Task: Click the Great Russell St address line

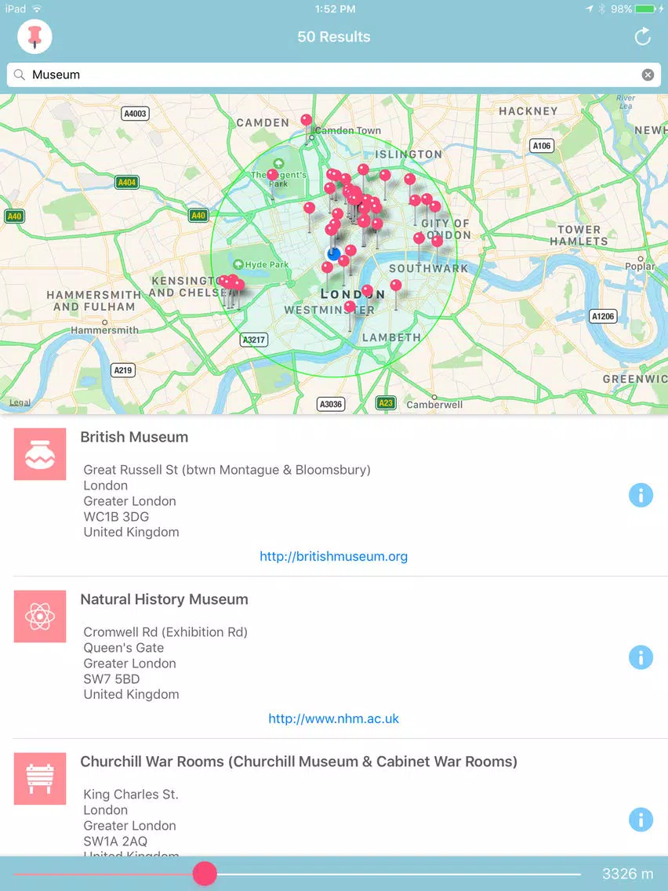Action: pos(227,470)
